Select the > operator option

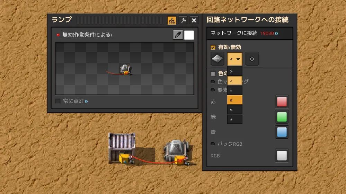(235, 71)
